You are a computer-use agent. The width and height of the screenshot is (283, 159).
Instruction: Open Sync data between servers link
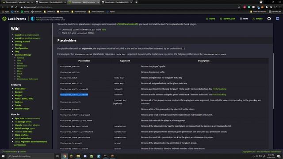click(x=27, y=118)
